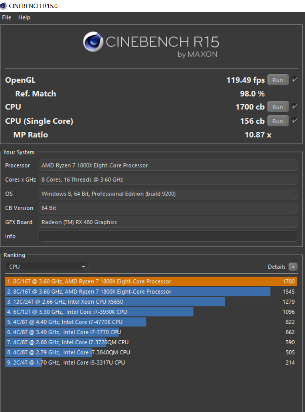The height and width of the screenshot is (412, 305).
Task: Toggle the CPU (Single Core) checkbox
Action: pos(294,121)
